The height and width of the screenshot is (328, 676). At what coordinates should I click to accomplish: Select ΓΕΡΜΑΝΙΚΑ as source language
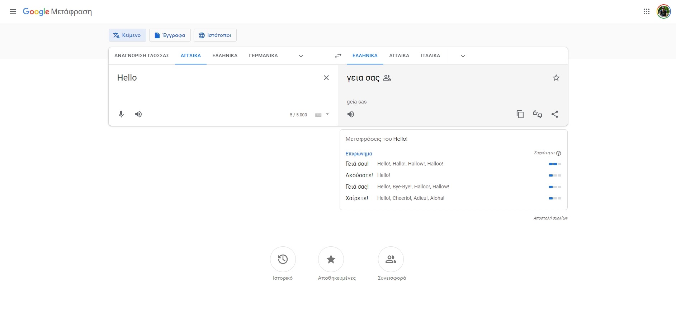[263, 56]
